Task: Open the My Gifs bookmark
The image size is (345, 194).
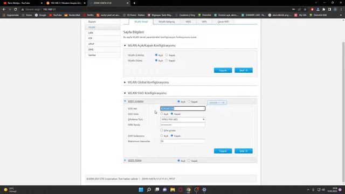Action: [301, 15]
